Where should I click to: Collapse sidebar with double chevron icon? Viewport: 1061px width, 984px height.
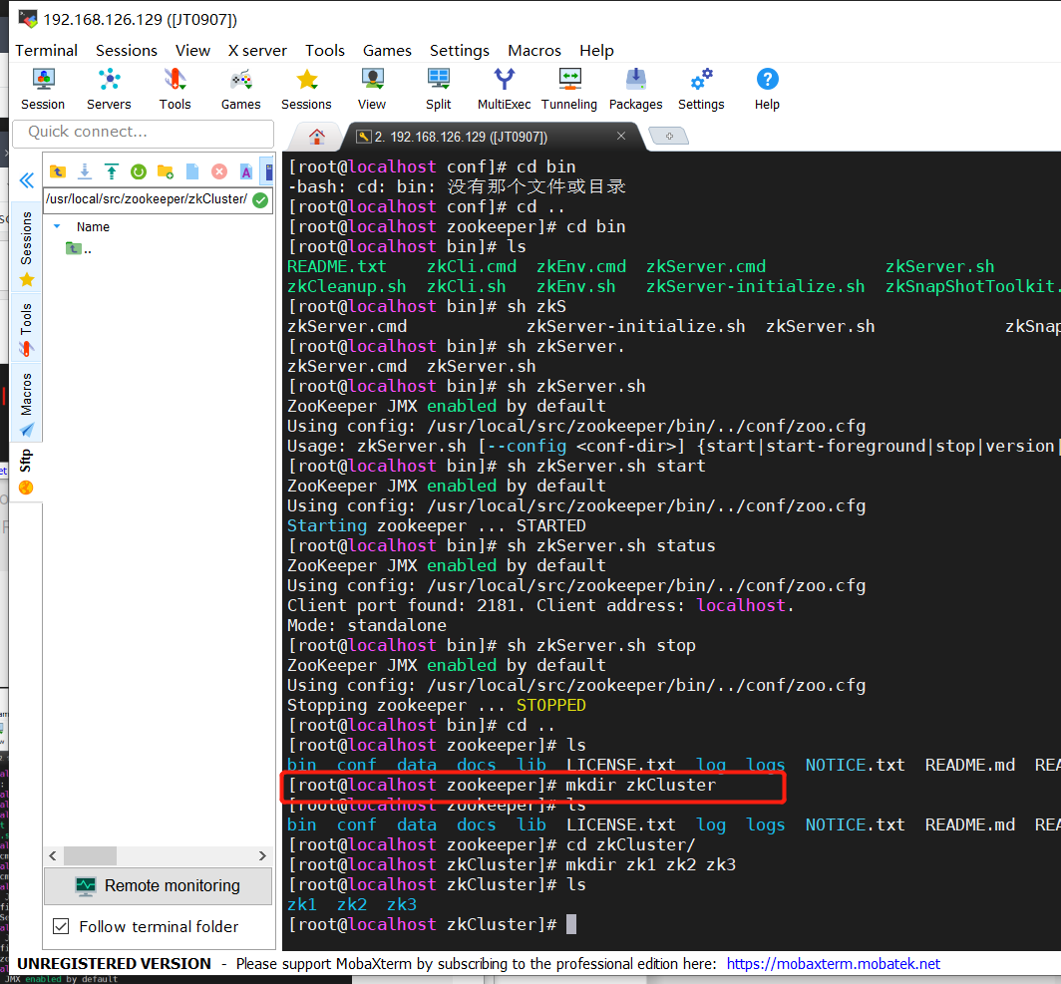click(x=26, y=180)
